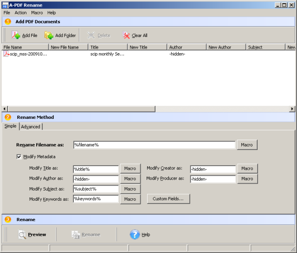Click the Add File toolbar icon

16,35
